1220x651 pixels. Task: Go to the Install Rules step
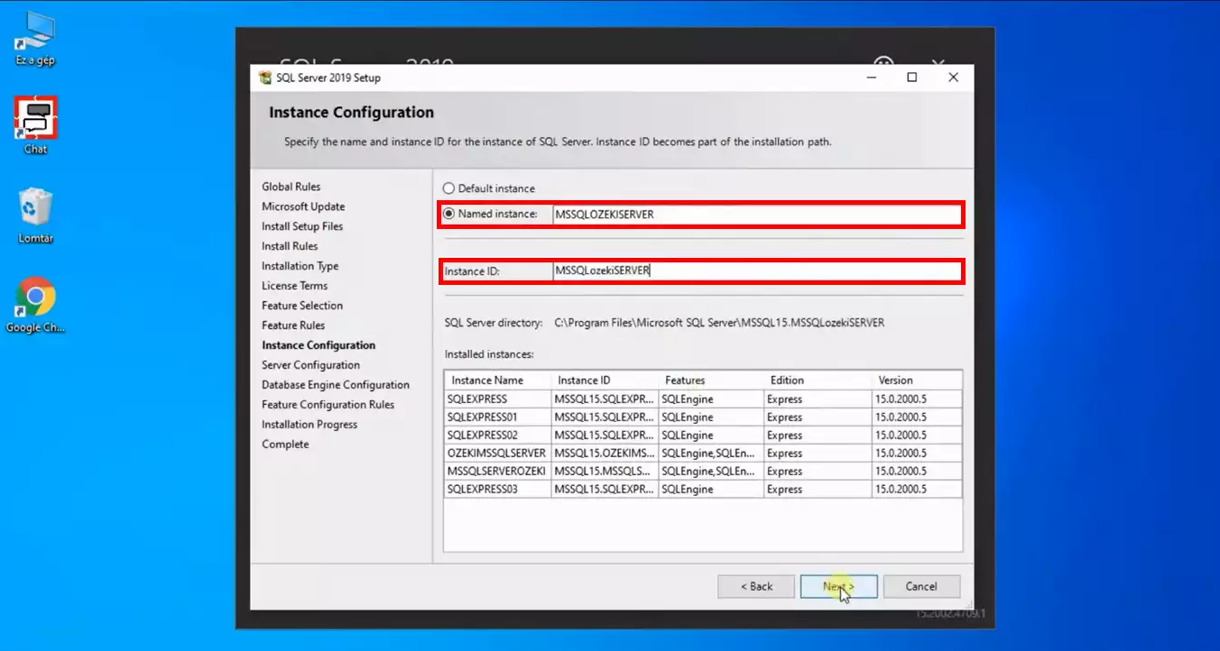click(290, 246)
